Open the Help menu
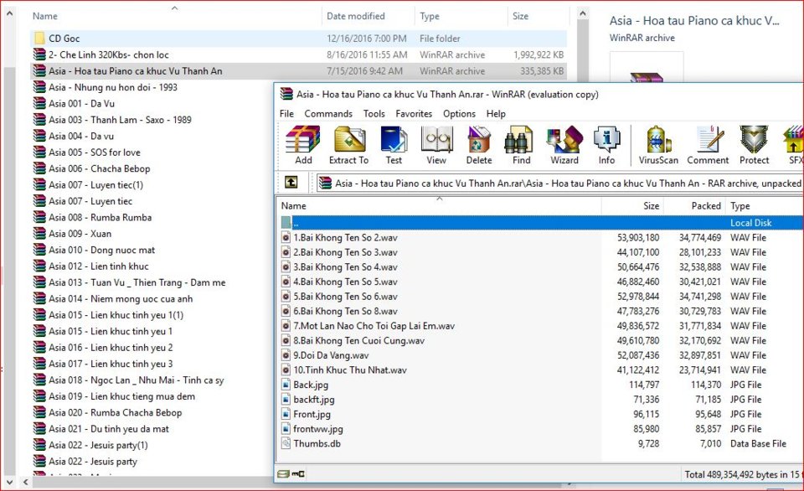Screen dimensions: 804x491 click(x=496, y=114)
